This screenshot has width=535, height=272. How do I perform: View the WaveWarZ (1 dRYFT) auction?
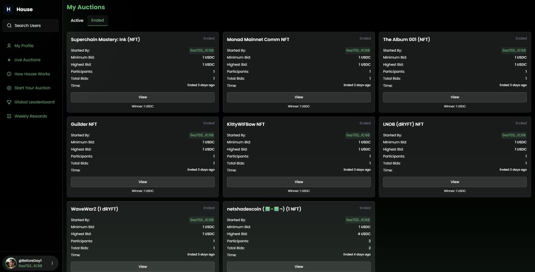(x=143, y=267)
